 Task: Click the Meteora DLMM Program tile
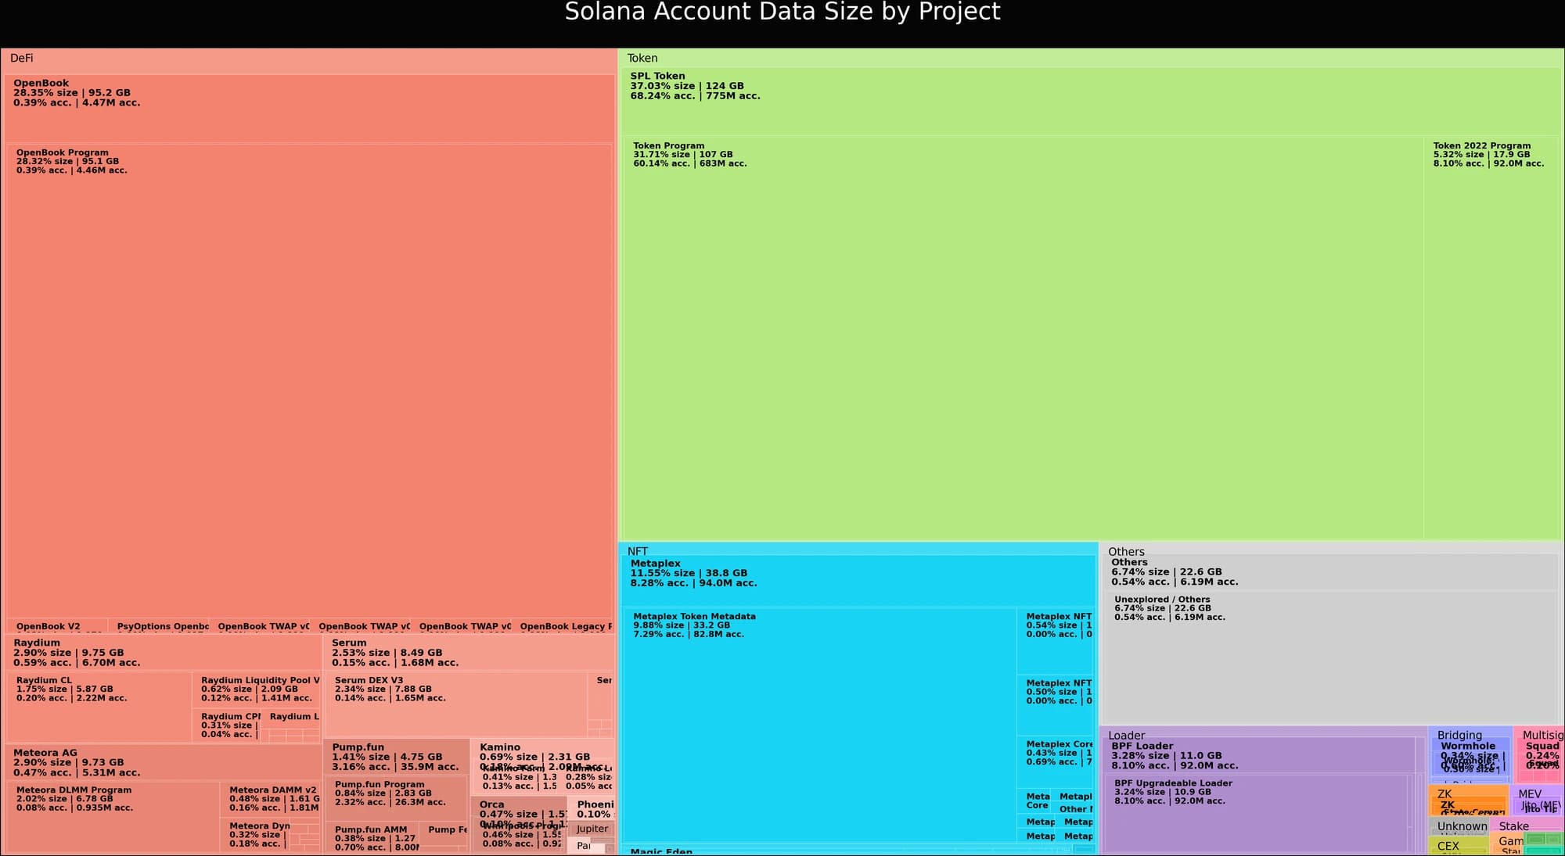pyautogui.click(x=113, y=817)
